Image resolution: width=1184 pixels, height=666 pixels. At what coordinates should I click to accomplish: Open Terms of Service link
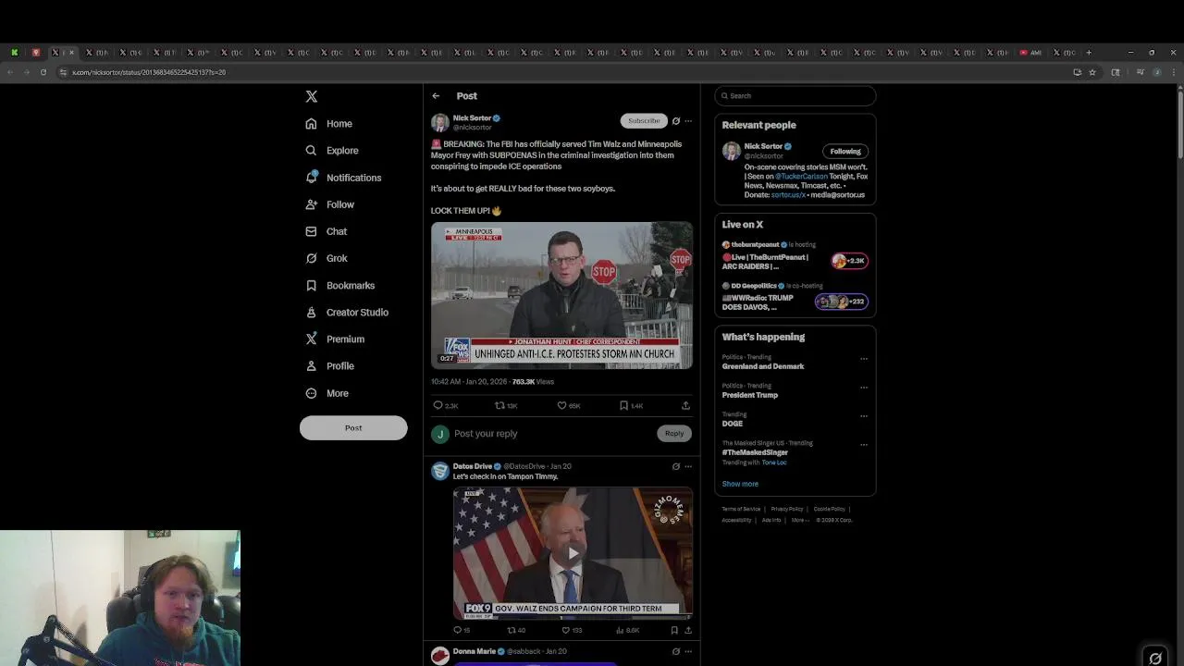[741, 510]
